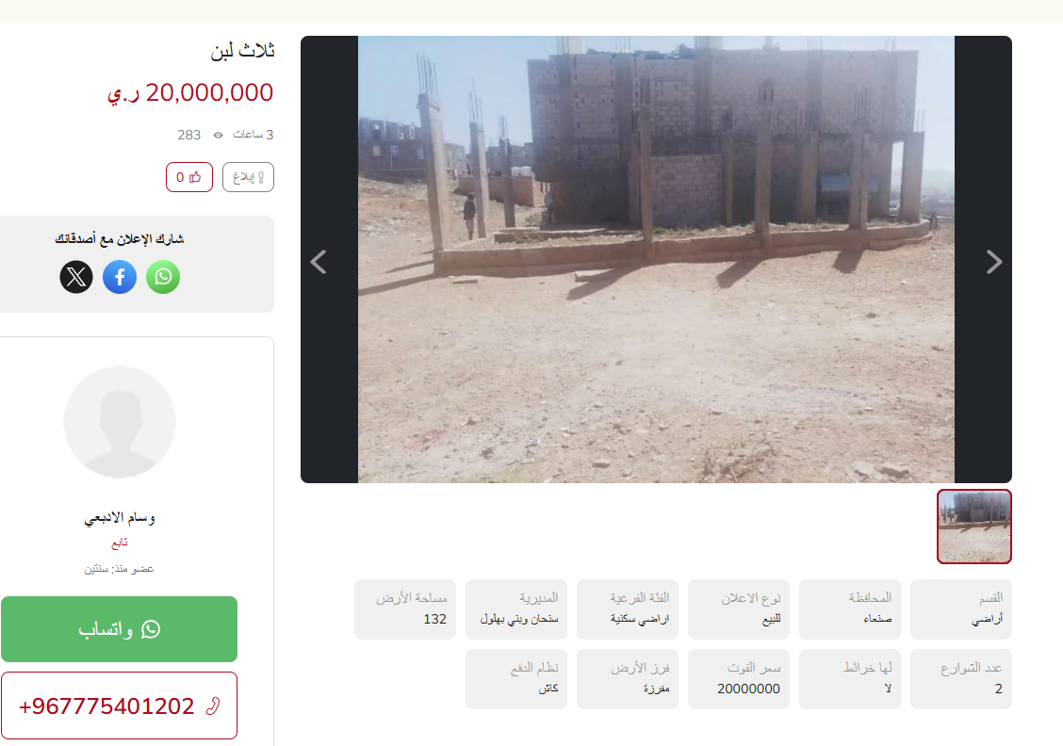Follow the seller via تابع link

[x=120, y=543]
